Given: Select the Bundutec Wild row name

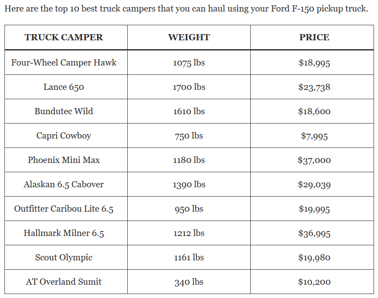Looking at the screenshot, I should pos(64,112).
